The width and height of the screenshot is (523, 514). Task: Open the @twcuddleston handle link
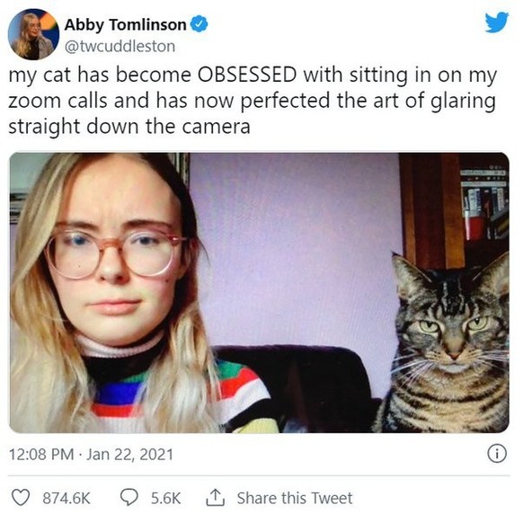tap(120, 47)
